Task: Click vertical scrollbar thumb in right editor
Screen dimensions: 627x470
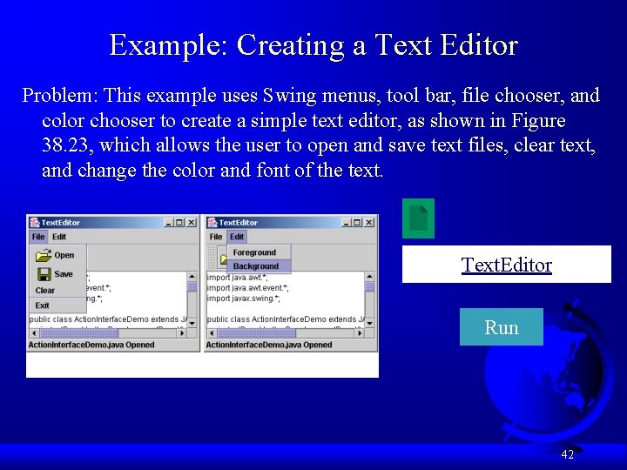Action: pyautogui.click(x=369, y=287)
